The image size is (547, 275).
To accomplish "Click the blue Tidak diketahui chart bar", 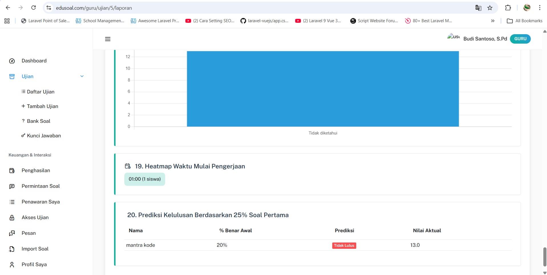I will point(323,89).
